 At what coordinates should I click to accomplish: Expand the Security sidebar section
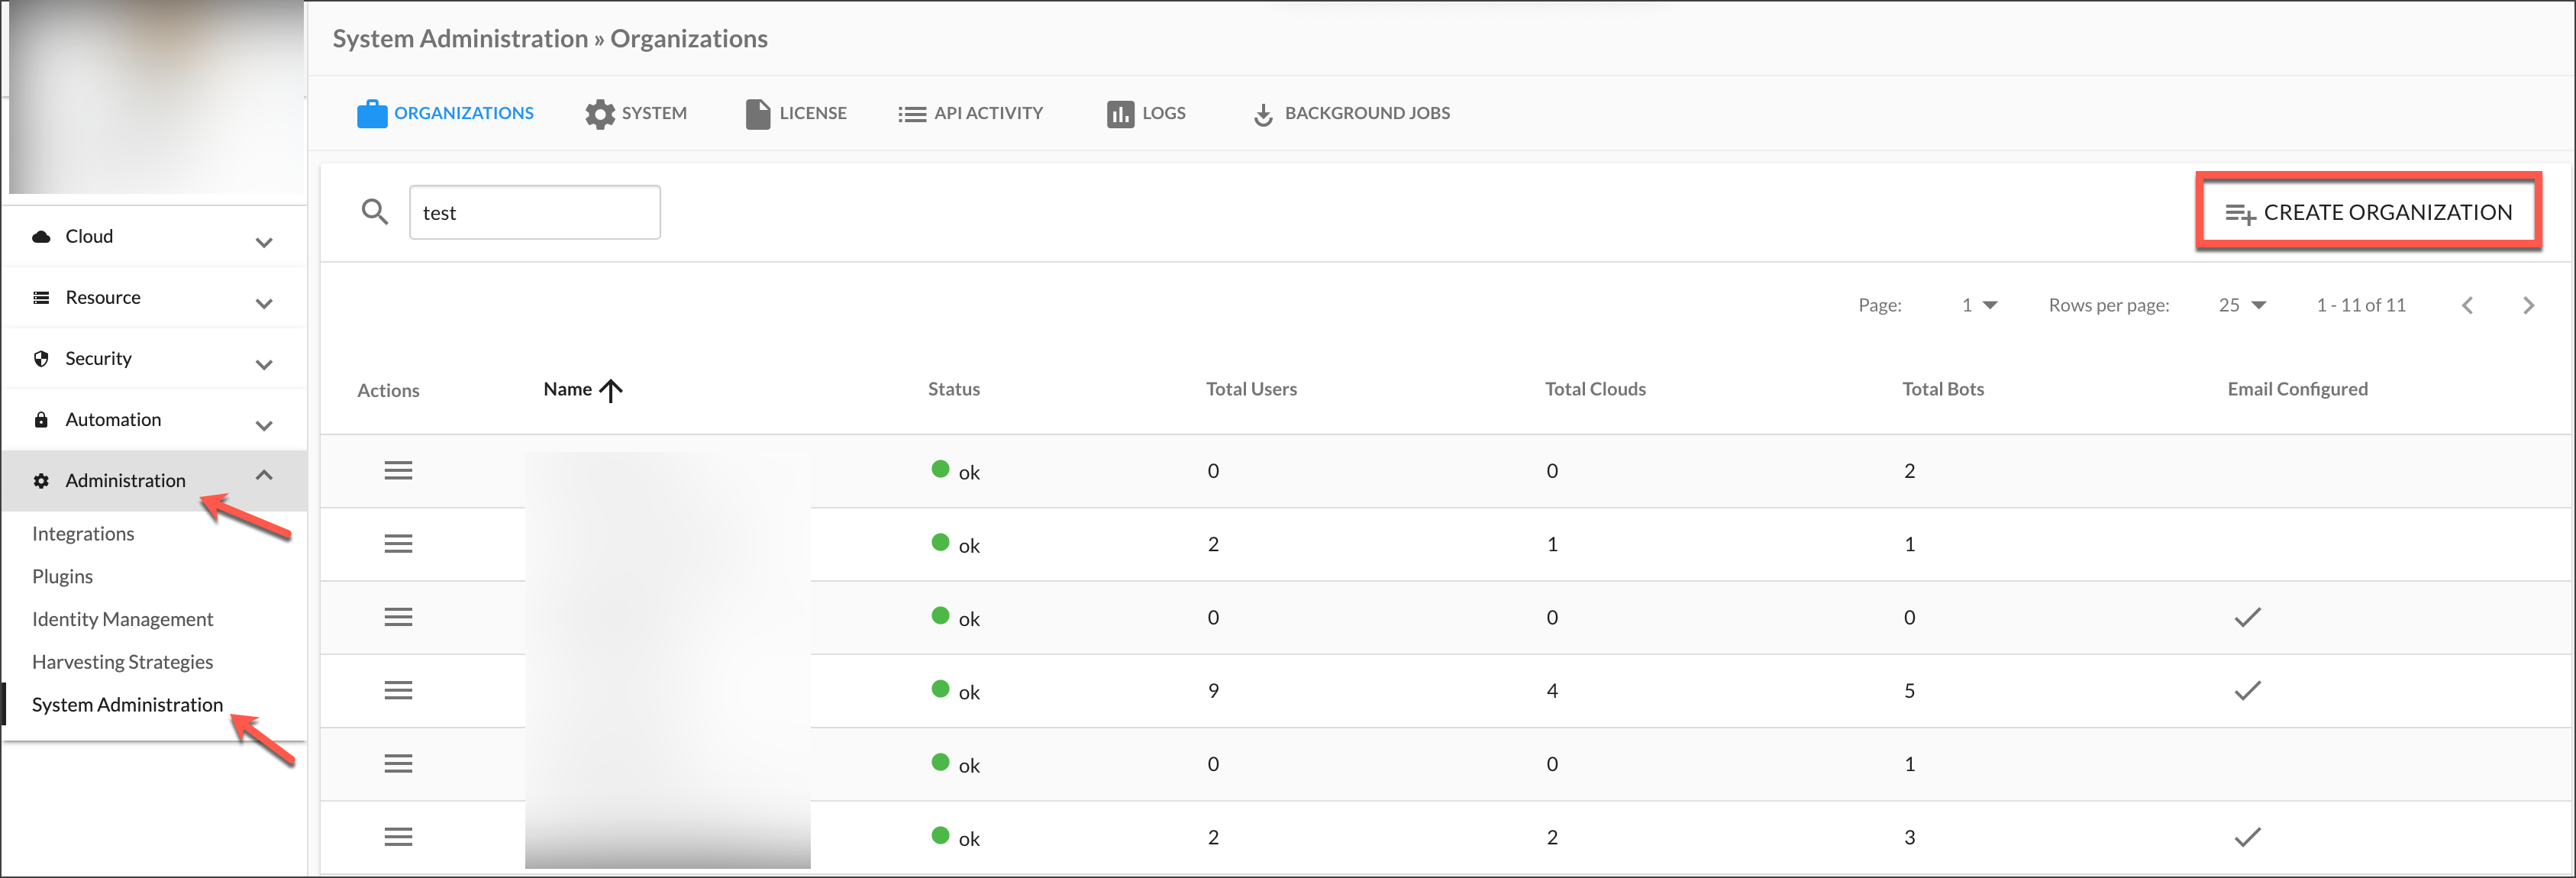264,363
